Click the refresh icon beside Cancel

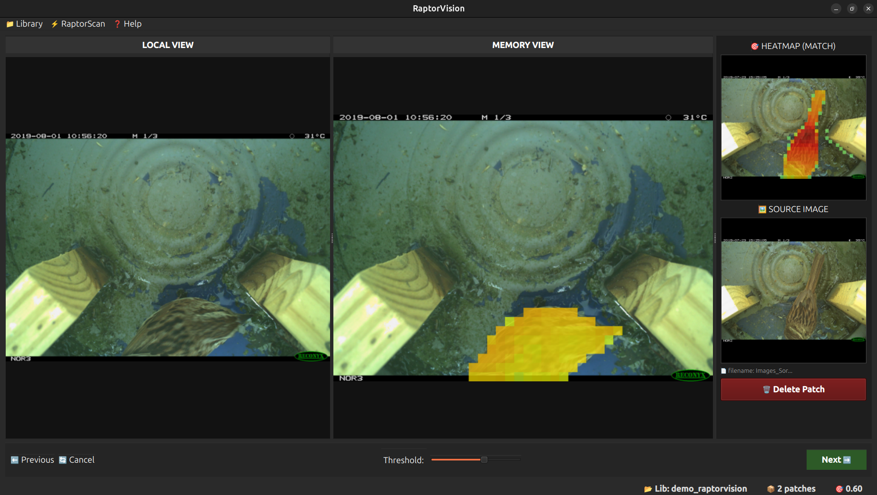click(x=63, y=460)
